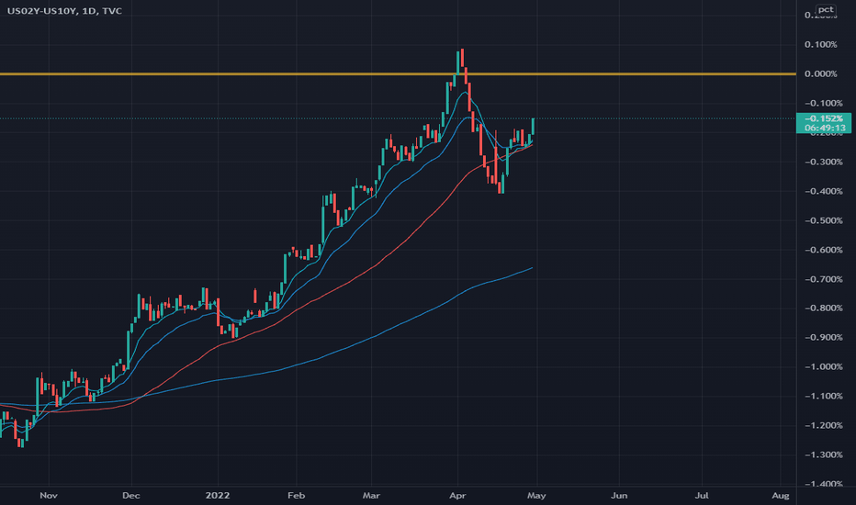Click the 2022 time axis label
Image resolution: width=856 pixels, height=505 pixels.
pyautogui.click(x=218, y=495)
